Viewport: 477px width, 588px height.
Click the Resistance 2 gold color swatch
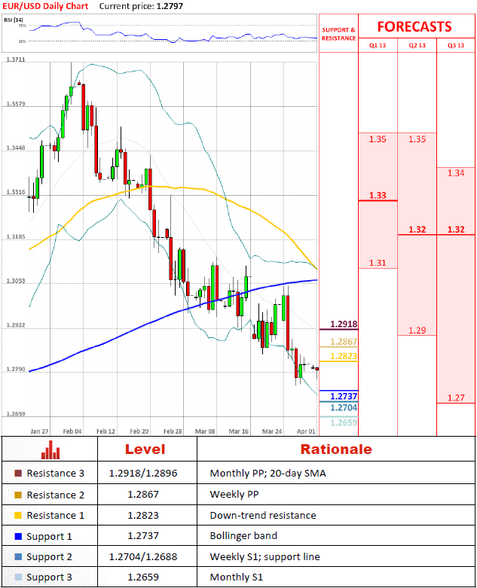[18, 495]
